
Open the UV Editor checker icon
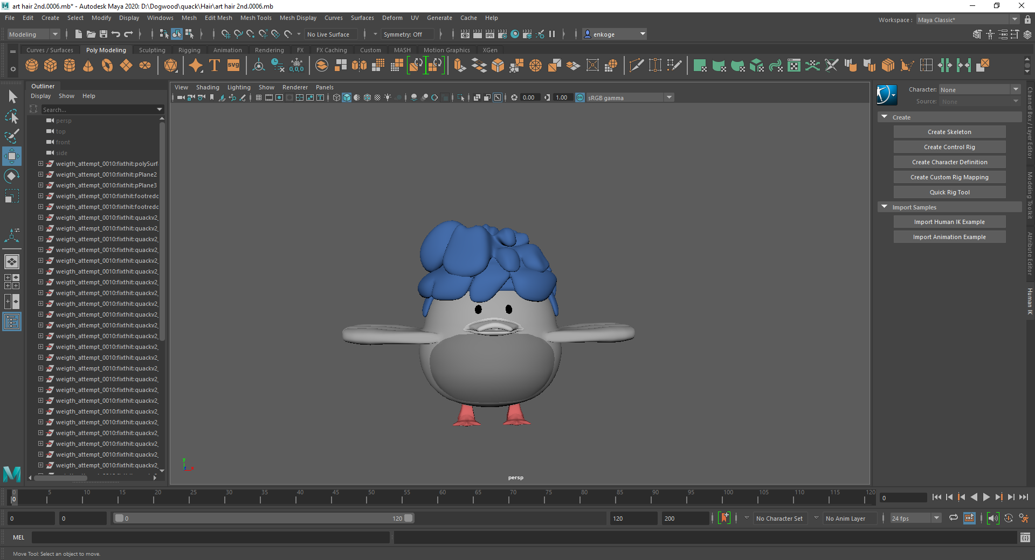pyautogui.click(x=794, y=66)
